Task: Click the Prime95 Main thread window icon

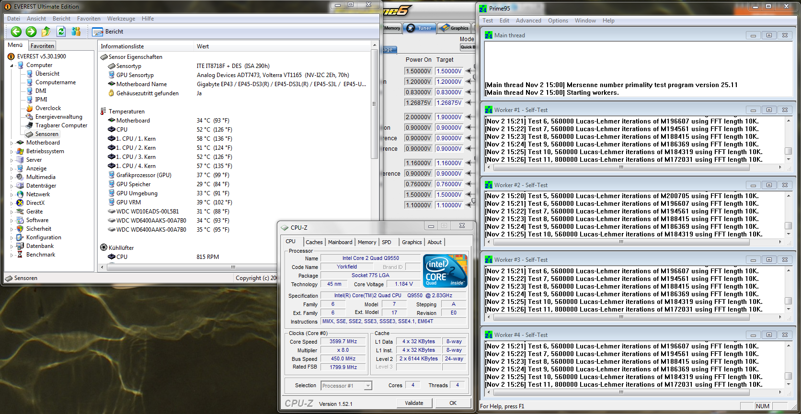Action: [x=489, y=35]
